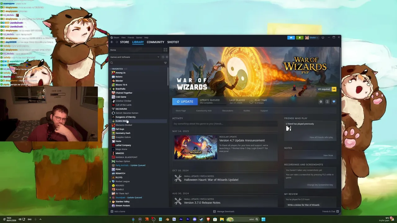Image resolution: width=397 pixels, height=223 pixels.
Task: Click View all friends who play
Action: point(321,137)
